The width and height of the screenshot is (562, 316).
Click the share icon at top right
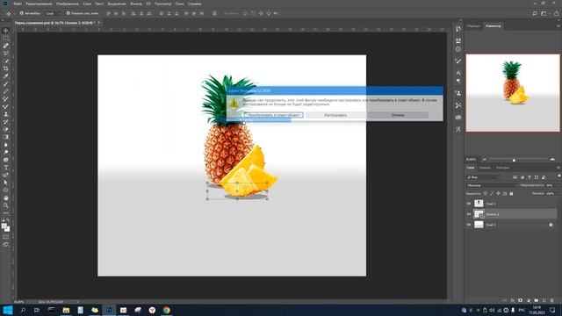[x=557, y=14]
